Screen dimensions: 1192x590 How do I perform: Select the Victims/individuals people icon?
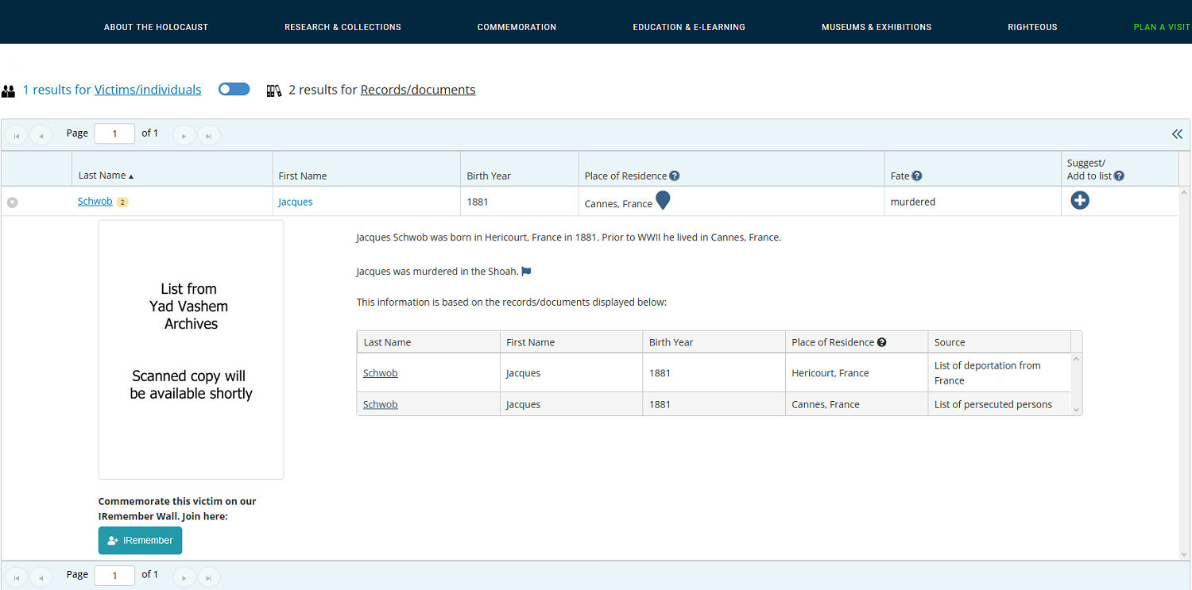[9, 90]
